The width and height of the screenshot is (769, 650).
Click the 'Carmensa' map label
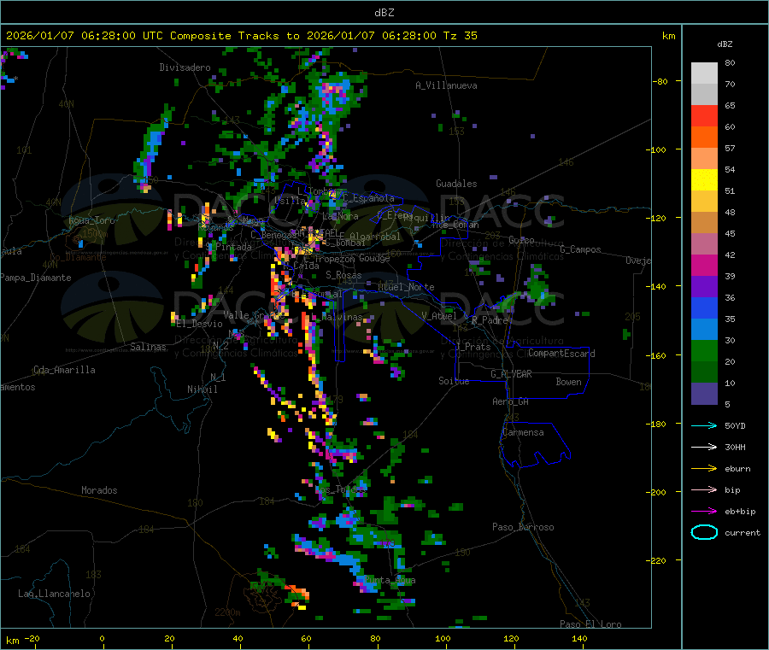click(x=523, y=432)
